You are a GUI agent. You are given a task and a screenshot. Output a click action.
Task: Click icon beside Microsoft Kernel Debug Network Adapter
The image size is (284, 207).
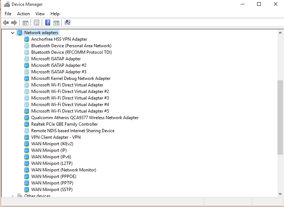tap(27, 78)
